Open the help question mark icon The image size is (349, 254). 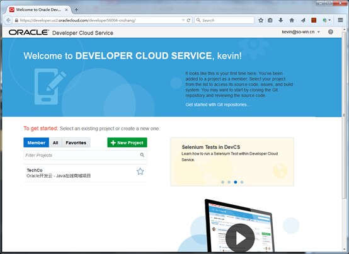pyautogui.click(x=331, y=32)
